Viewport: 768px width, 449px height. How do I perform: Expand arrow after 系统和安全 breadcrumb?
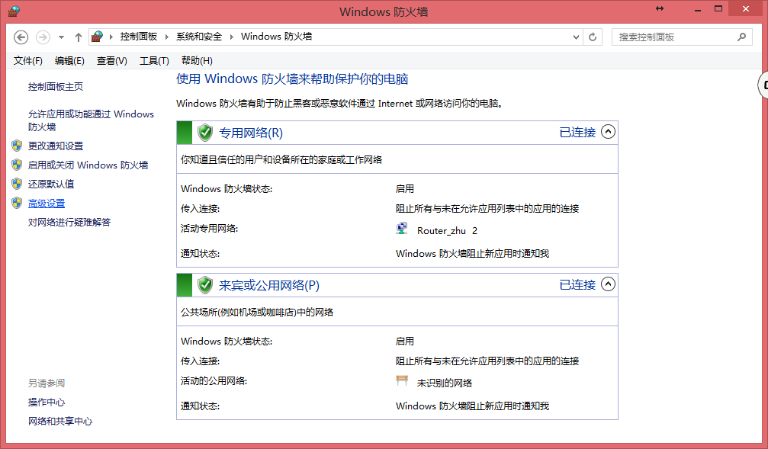pyautogui.click(x=231, y=37)
